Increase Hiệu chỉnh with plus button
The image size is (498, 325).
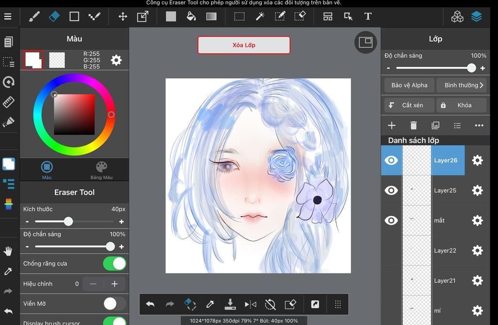(115, 284)
